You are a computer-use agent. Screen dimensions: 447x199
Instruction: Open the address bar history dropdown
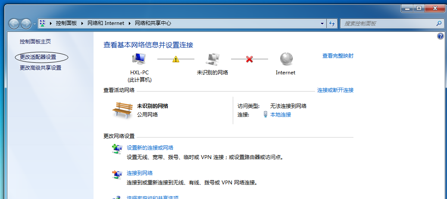pos(322,24)
